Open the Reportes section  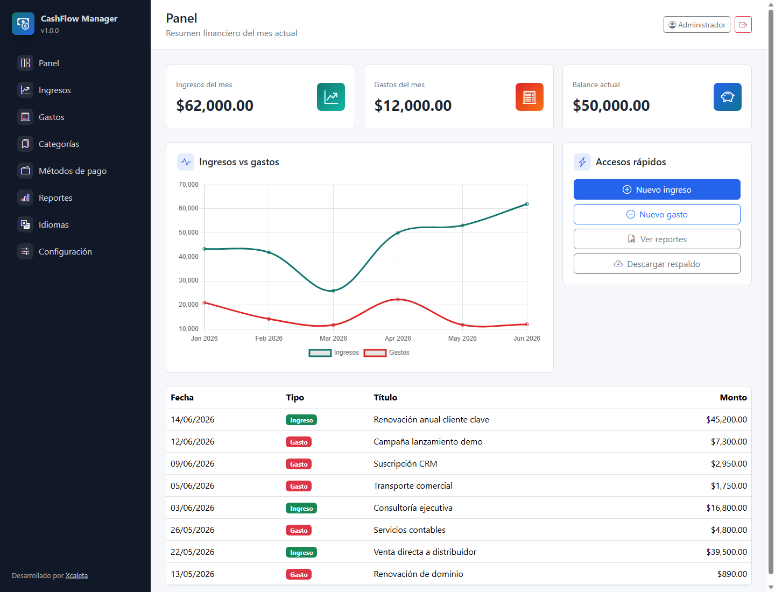point(75,198)
